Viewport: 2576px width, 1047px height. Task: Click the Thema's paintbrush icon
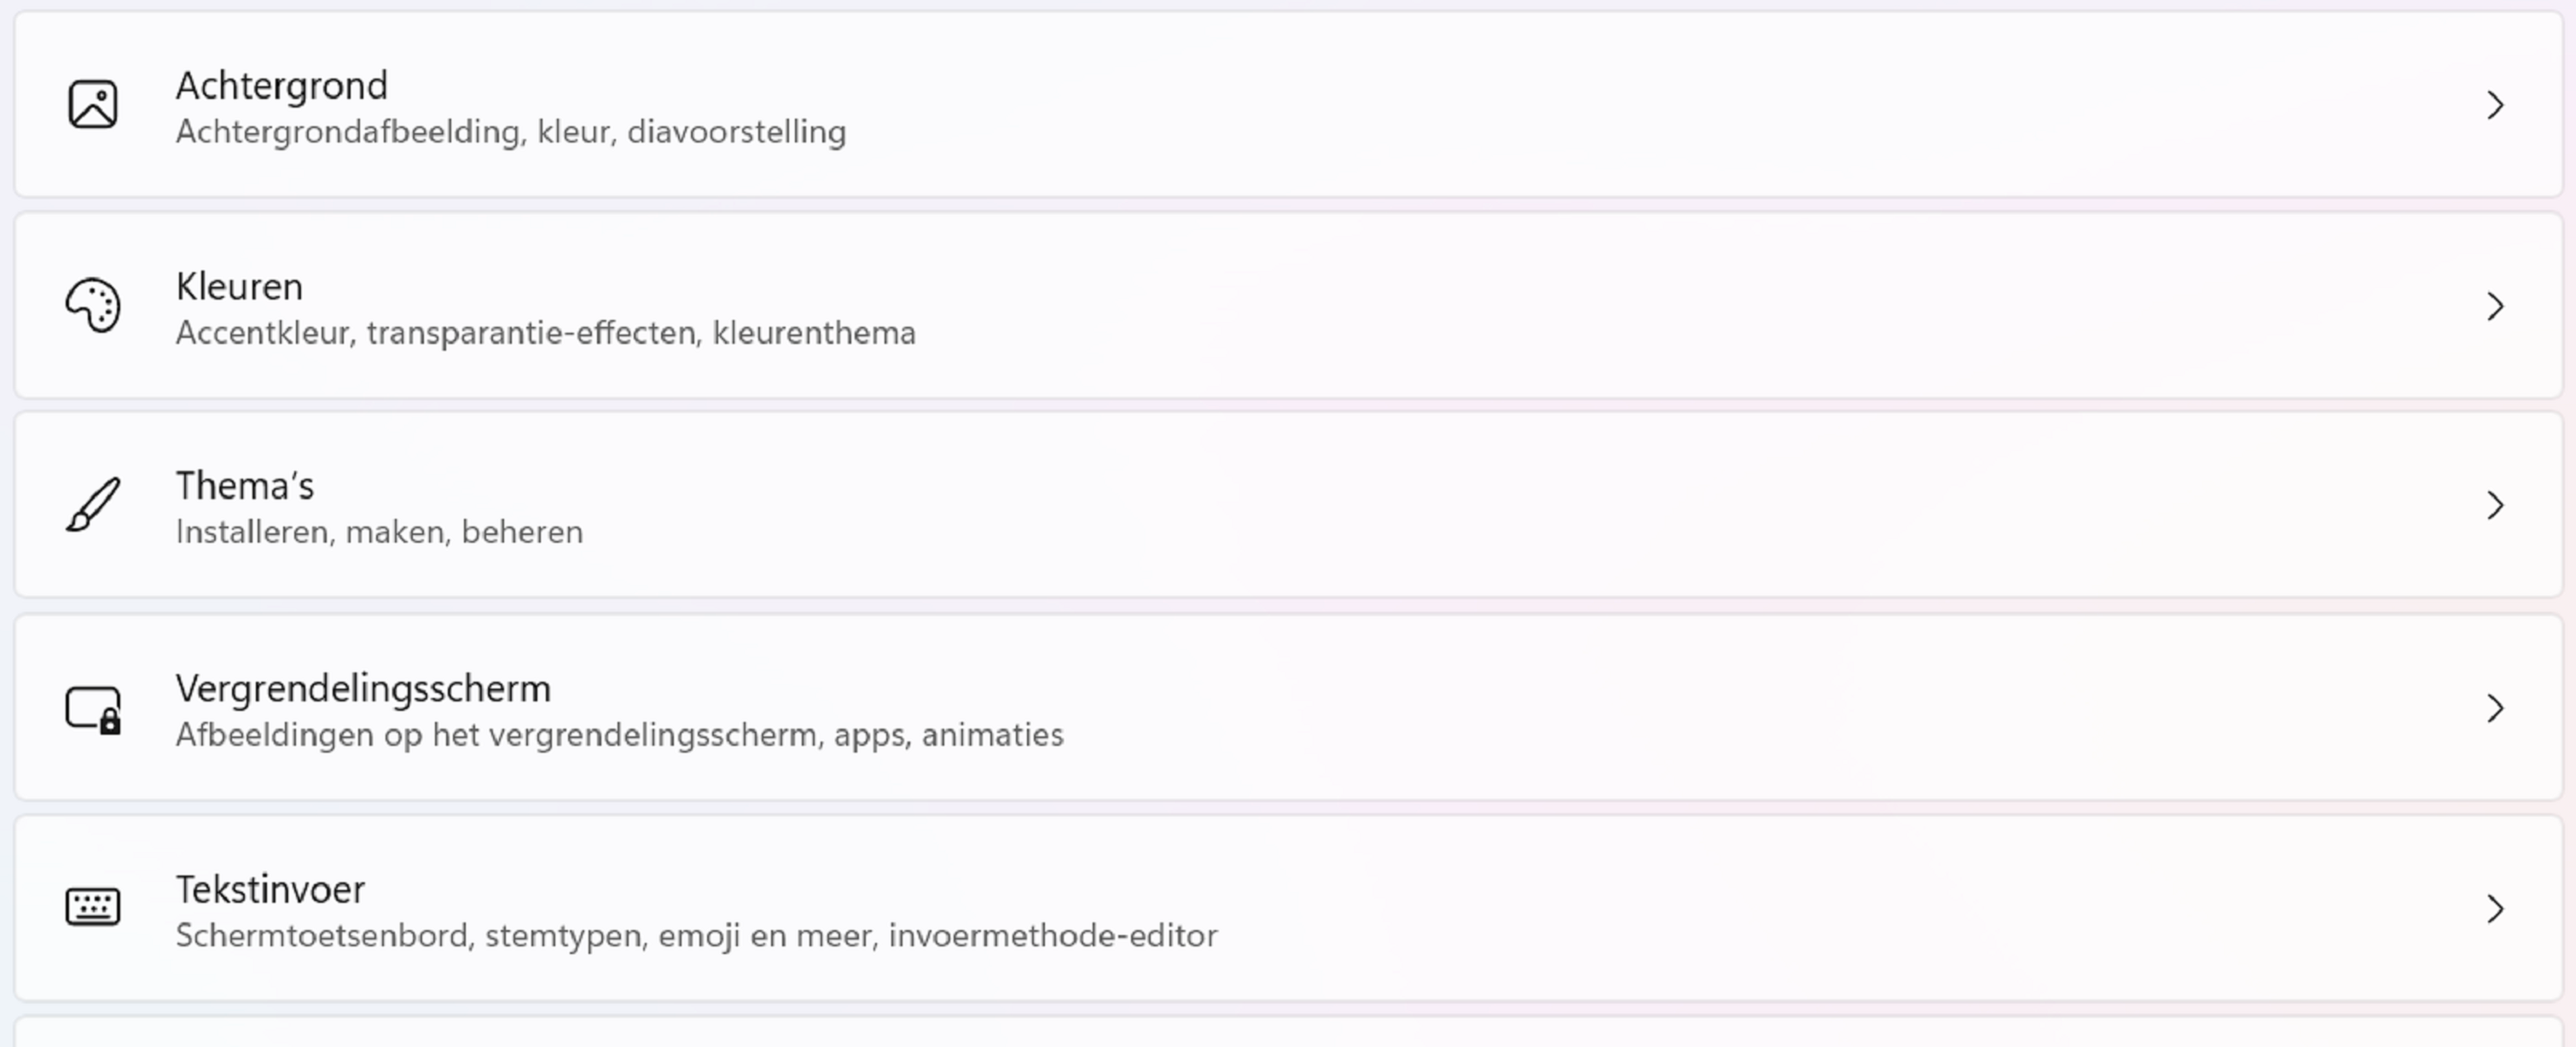[93, 504]
